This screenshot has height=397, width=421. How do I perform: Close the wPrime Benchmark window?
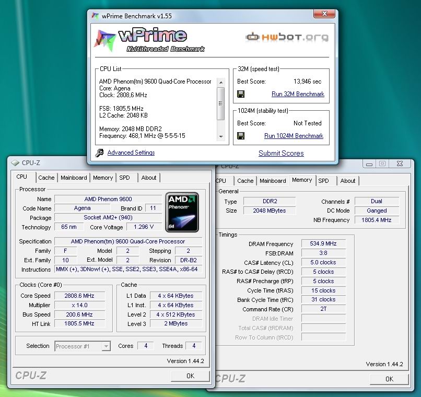point(324,14)
